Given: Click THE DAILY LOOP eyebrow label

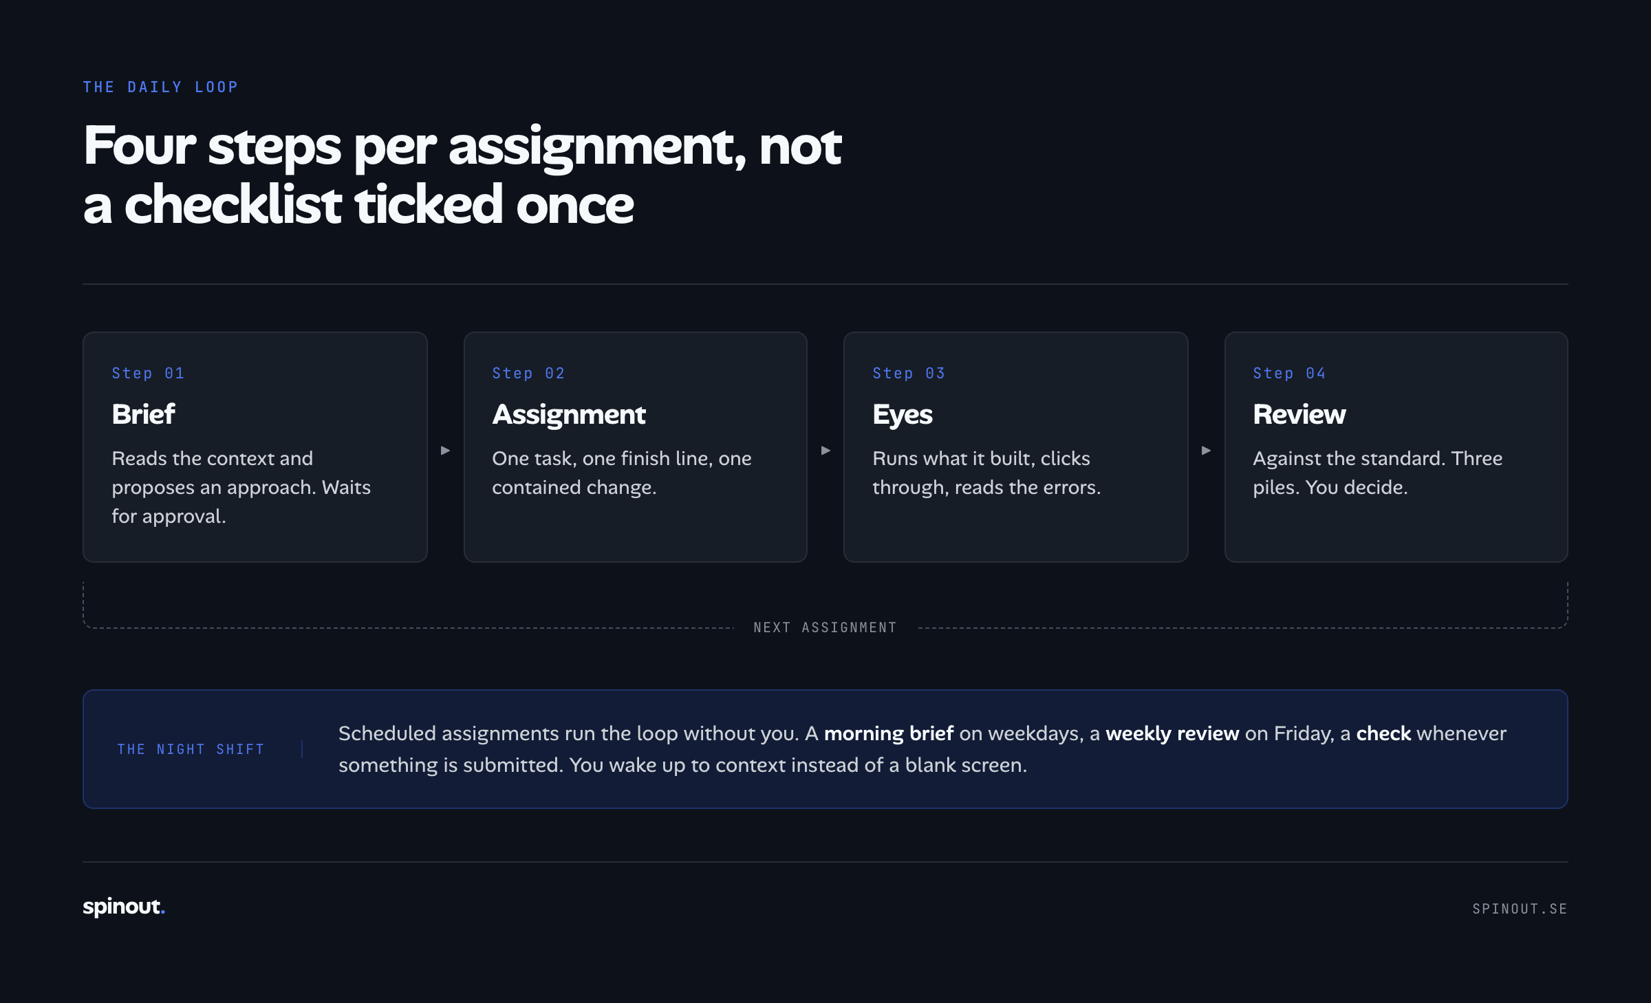Looking at the screenshot, I should pos(160,87).
